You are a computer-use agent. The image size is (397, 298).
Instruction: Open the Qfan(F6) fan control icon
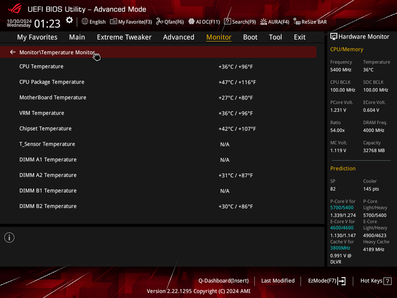[159, 21]
